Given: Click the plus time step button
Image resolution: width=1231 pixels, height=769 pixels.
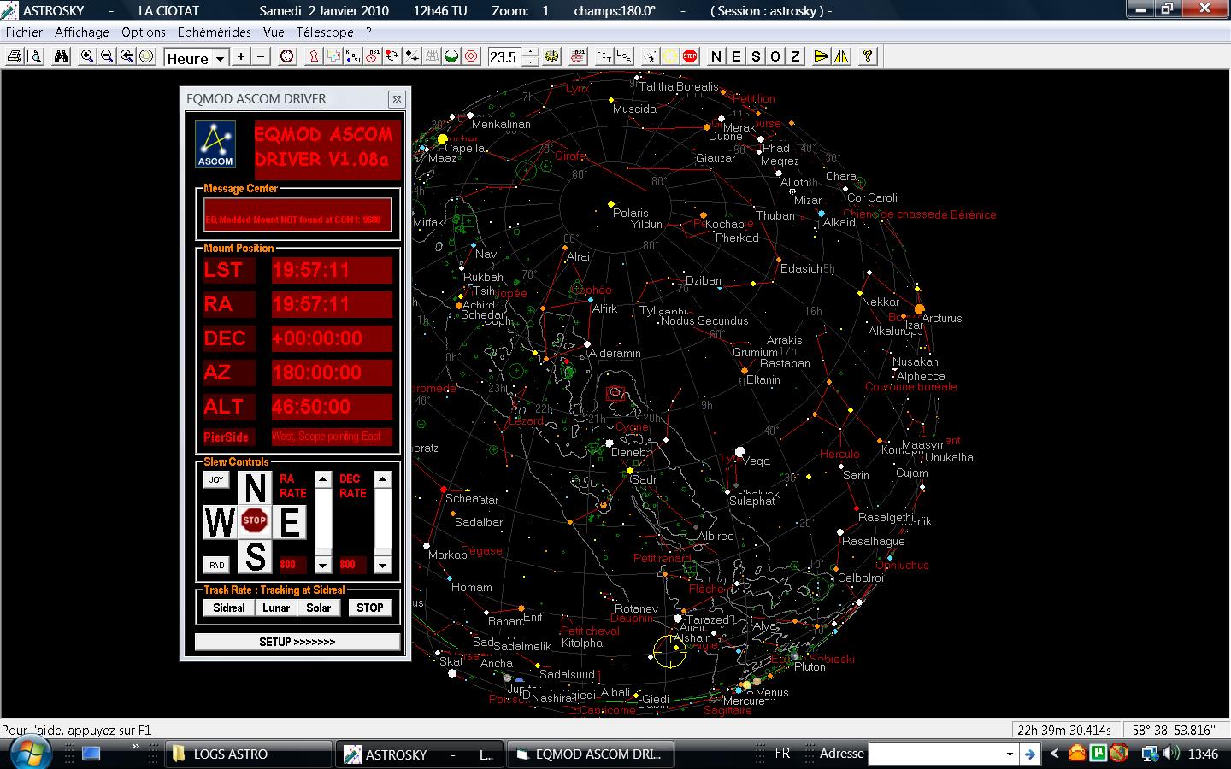Looking at the screenshot, I should (x=242, y=56).
